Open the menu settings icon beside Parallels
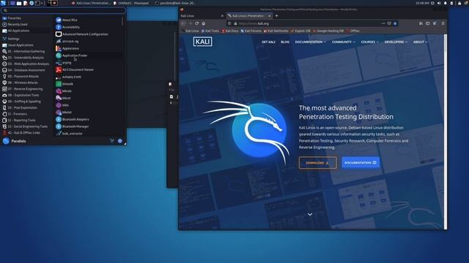469x263 pixels. [x=112, y=141]
